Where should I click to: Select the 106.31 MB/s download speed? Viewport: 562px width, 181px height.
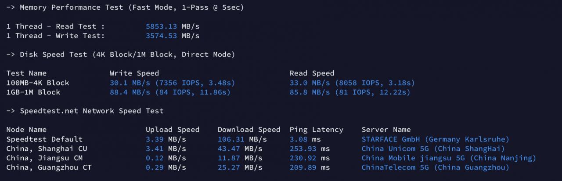tap(242, 139)
